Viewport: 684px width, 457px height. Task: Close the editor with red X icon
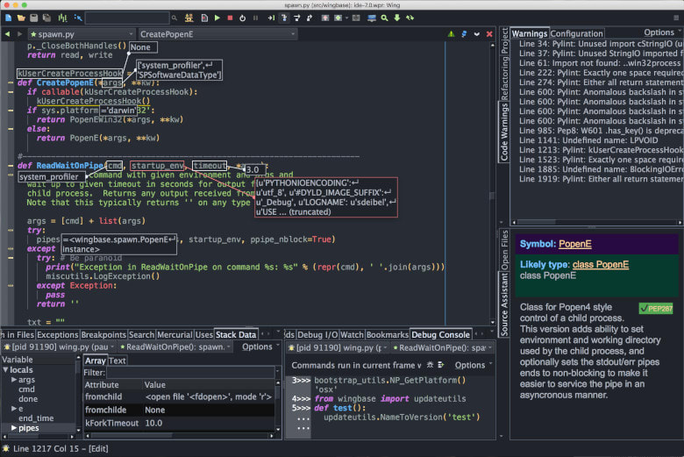489,34
